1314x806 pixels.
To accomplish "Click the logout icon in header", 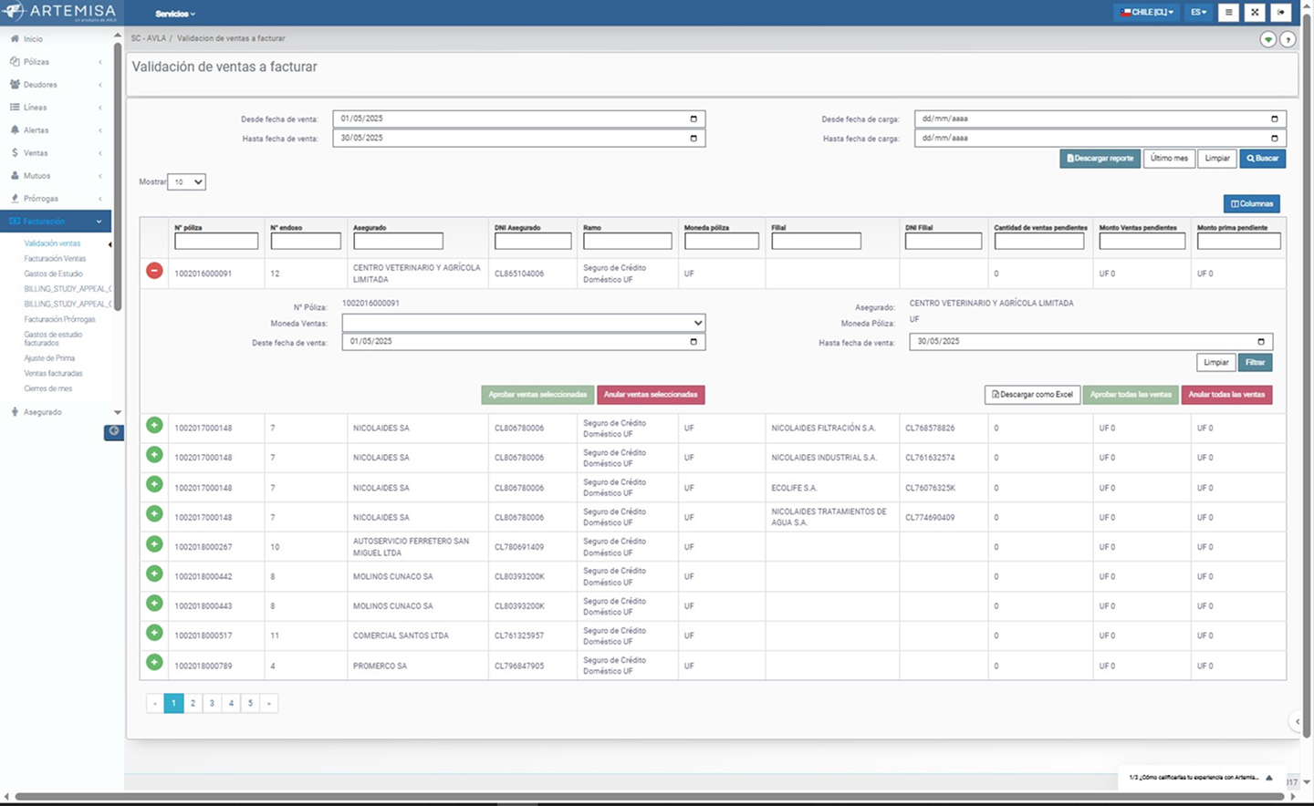I will click(x=1281, y=13).
